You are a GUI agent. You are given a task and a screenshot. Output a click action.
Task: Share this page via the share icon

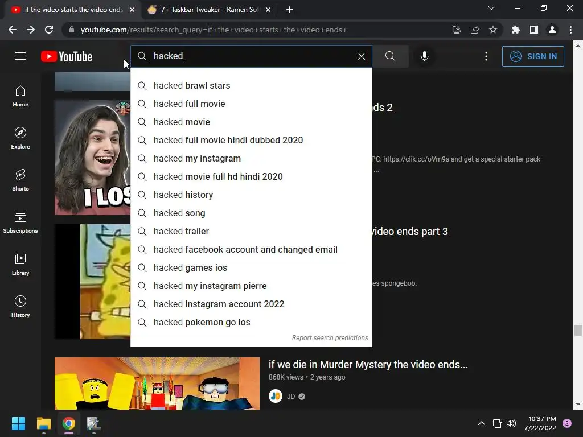pyautogui.click(x=474, y=30)
